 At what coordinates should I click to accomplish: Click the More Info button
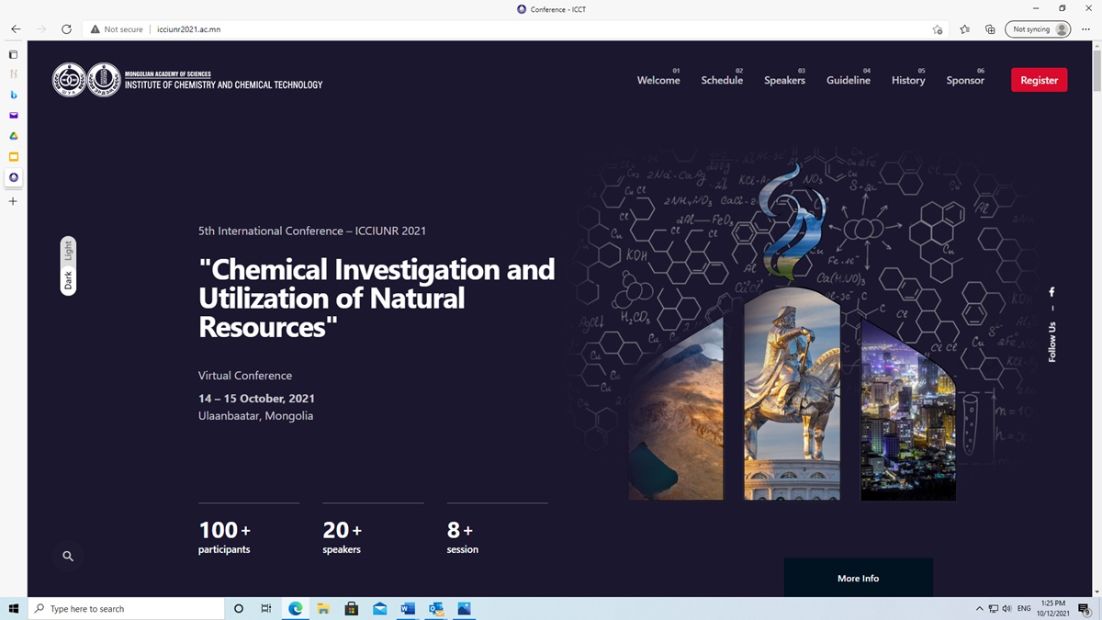(858, 578)
